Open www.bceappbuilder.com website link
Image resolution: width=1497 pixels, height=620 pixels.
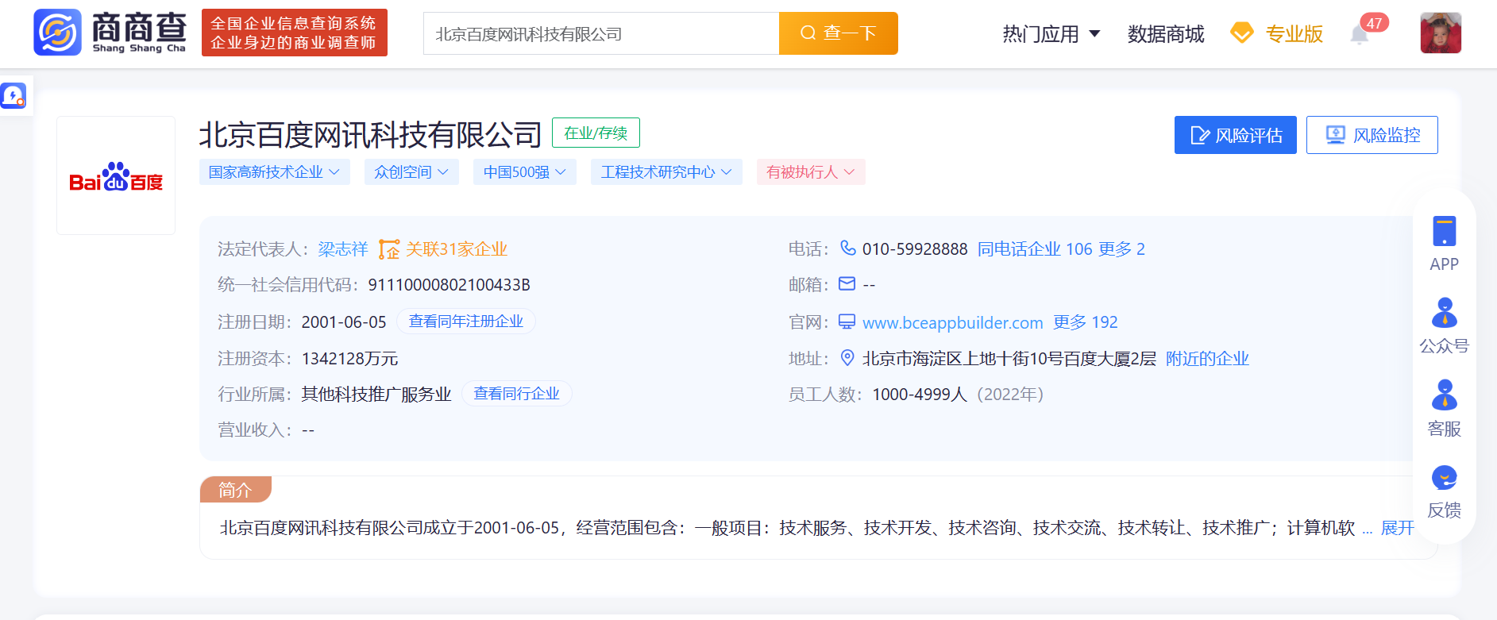[x=953, y=322]
